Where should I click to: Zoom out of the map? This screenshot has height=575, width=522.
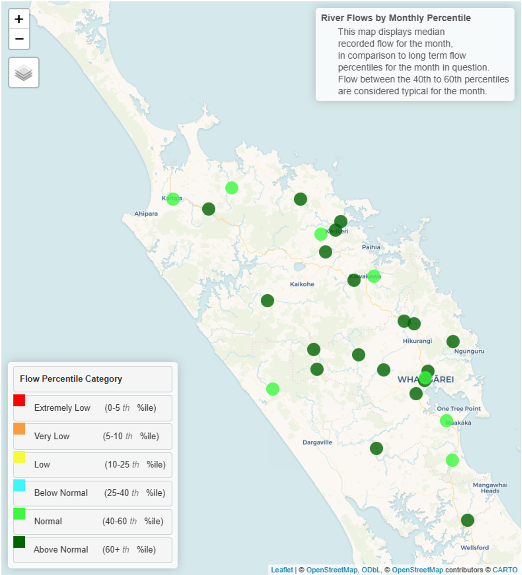19,39
